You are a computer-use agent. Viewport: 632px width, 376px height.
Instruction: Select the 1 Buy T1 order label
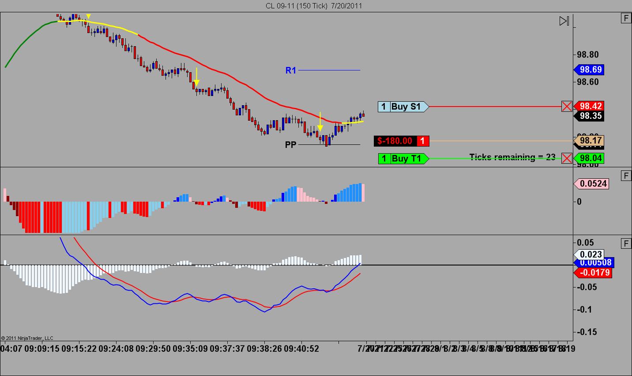tap(403, 159)
